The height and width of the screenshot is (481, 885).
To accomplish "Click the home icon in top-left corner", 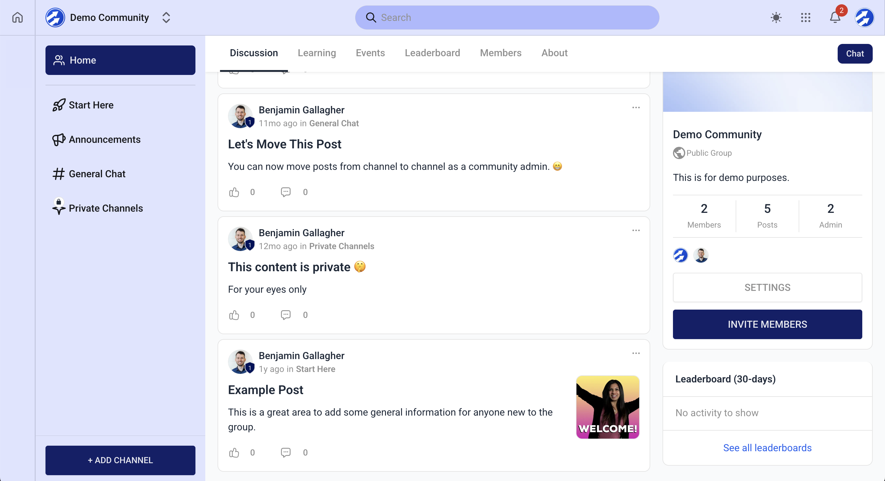I will click(18, 18).
